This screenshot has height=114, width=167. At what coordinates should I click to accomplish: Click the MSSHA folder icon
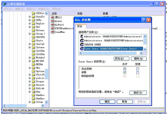pos(34,64)
